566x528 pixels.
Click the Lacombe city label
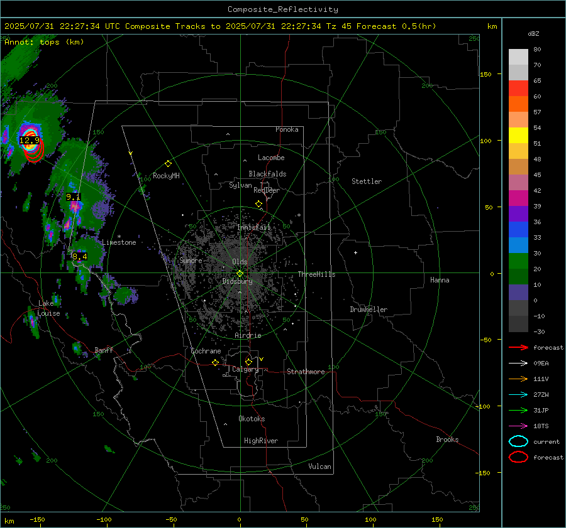(x=271, y=158)
